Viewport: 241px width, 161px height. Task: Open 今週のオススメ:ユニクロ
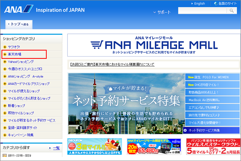pos(25,69)
